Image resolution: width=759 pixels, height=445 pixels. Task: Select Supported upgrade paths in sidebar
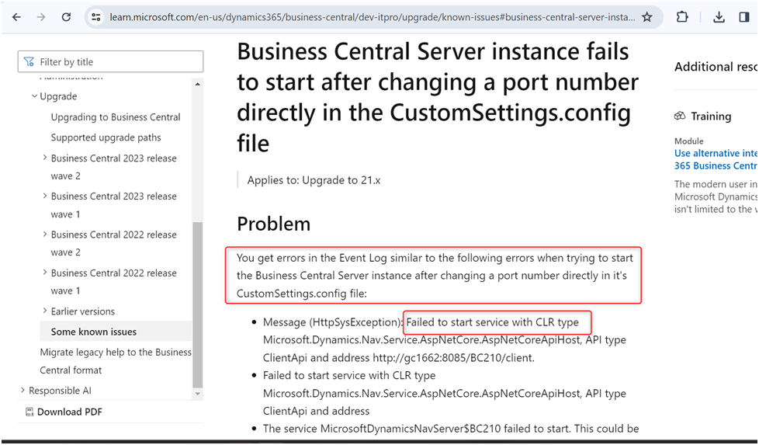coord(106,137)
